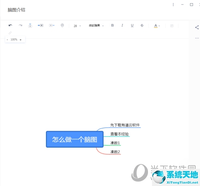This screenshot has width=200, height=186.
Task: Toggle strikethrough formatting
Action: [142, 25]
